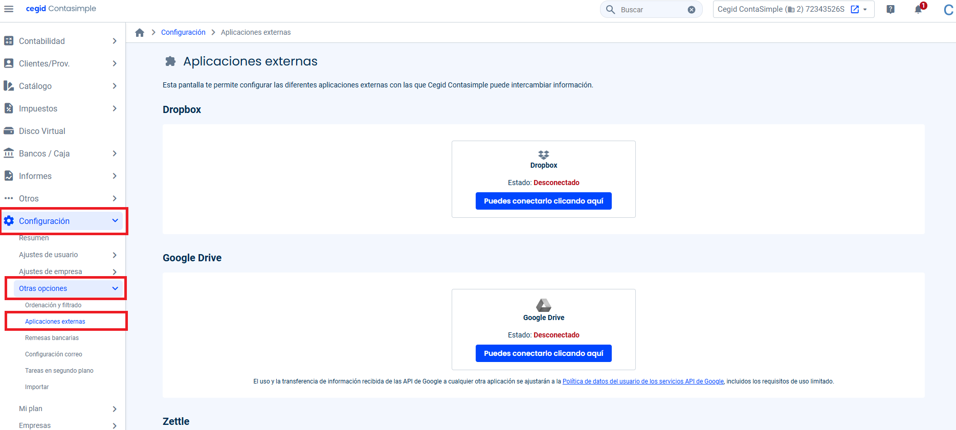Expand the Contabilidad menu chevron
This screenshot has height=430, width=956.
coord(115,41)
